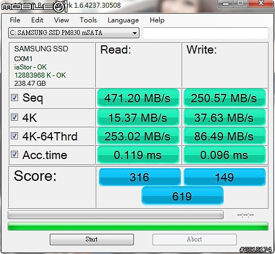Open the View menu
Image resolution: width=275 pixels, height=254 pixels.
61,20
